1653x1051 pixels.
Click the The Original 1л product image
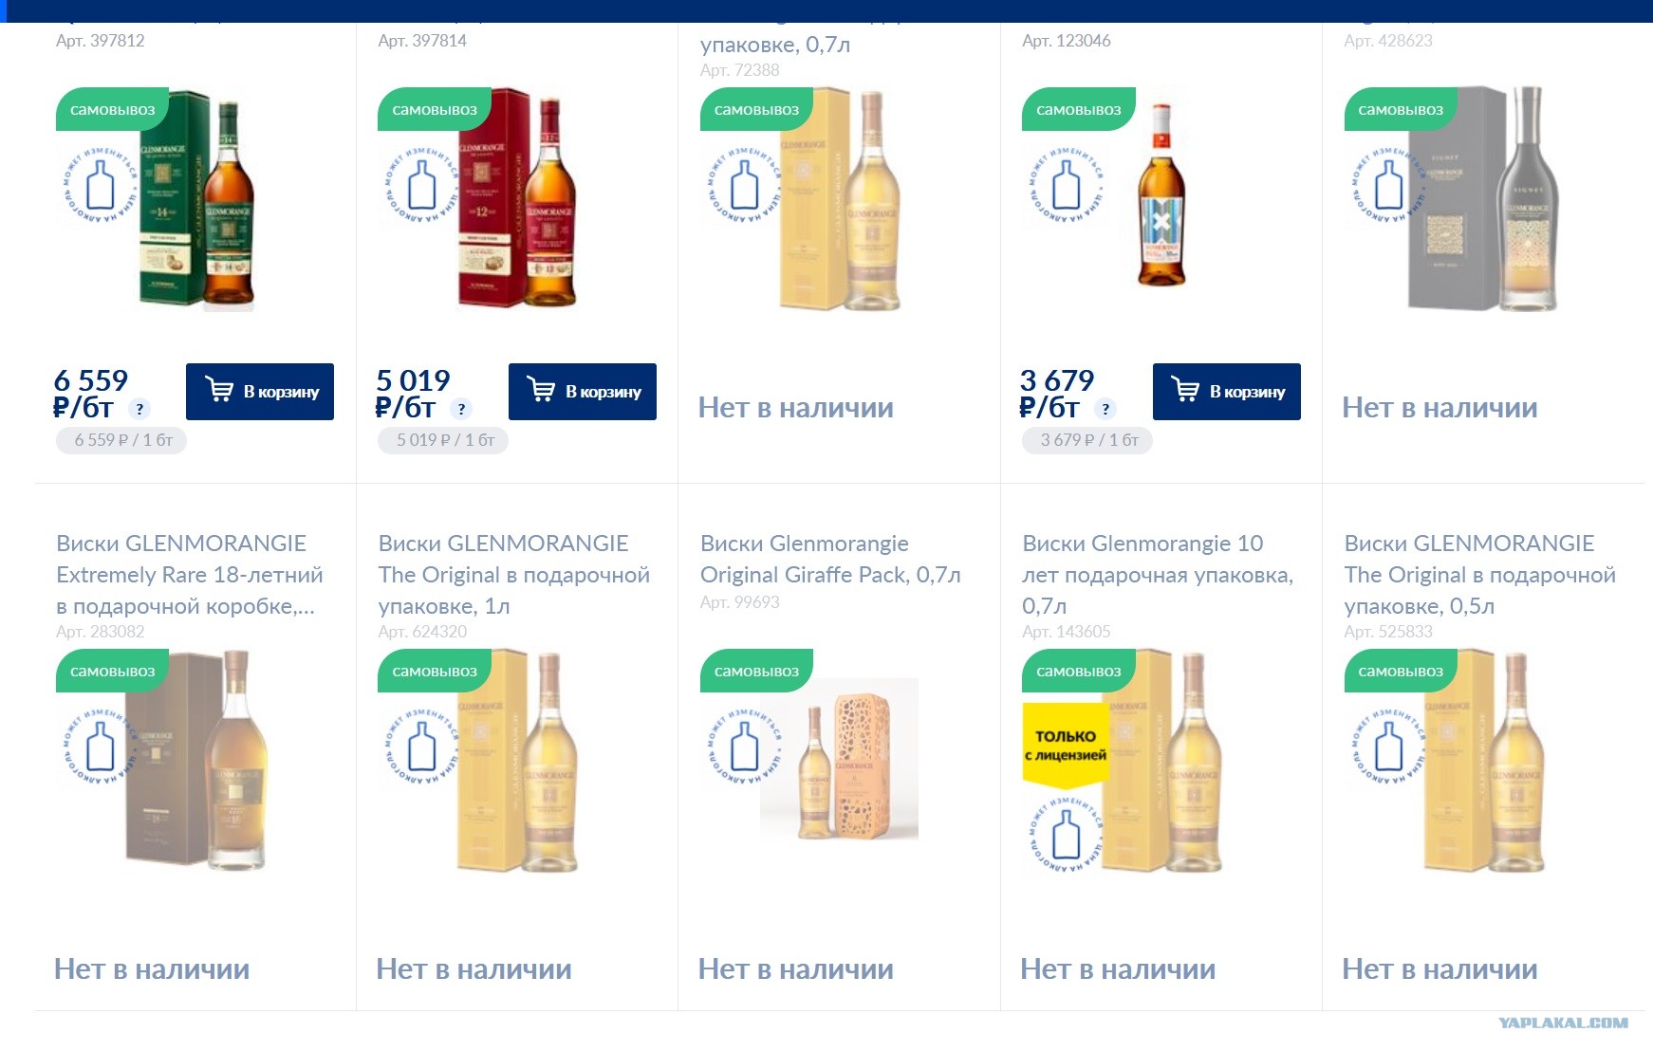pos(518,760)
